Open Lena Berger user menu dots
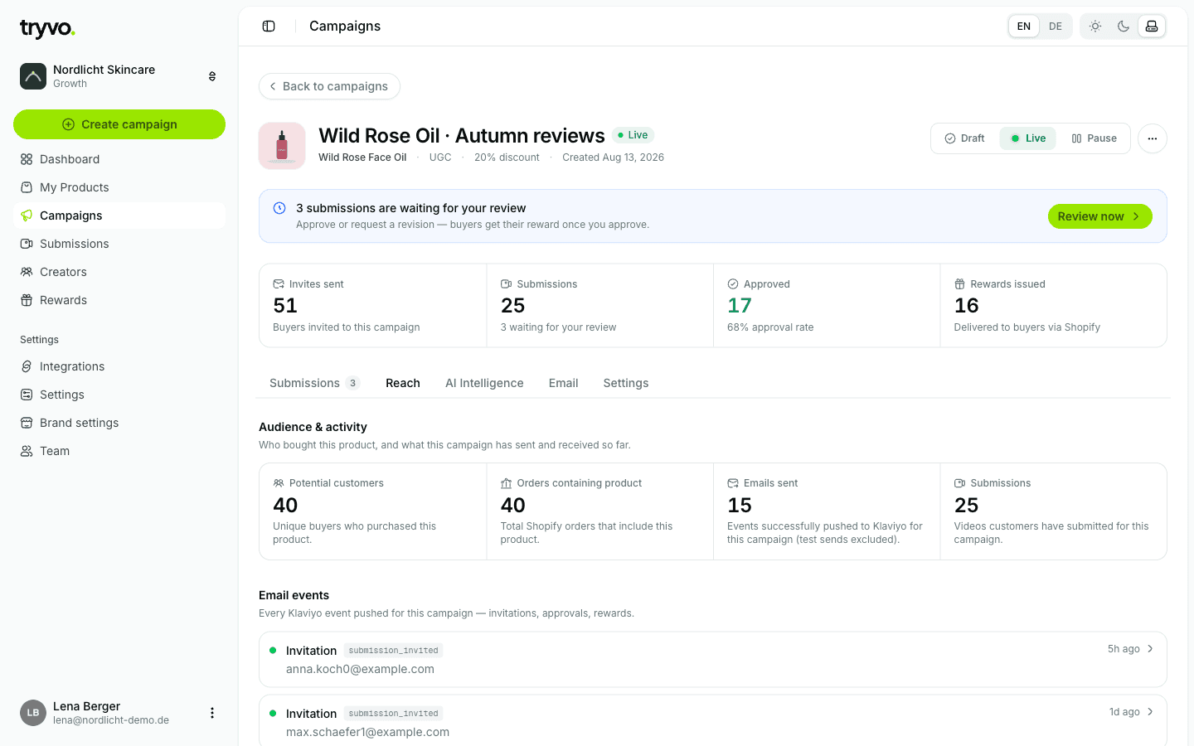 click(212, 713)
